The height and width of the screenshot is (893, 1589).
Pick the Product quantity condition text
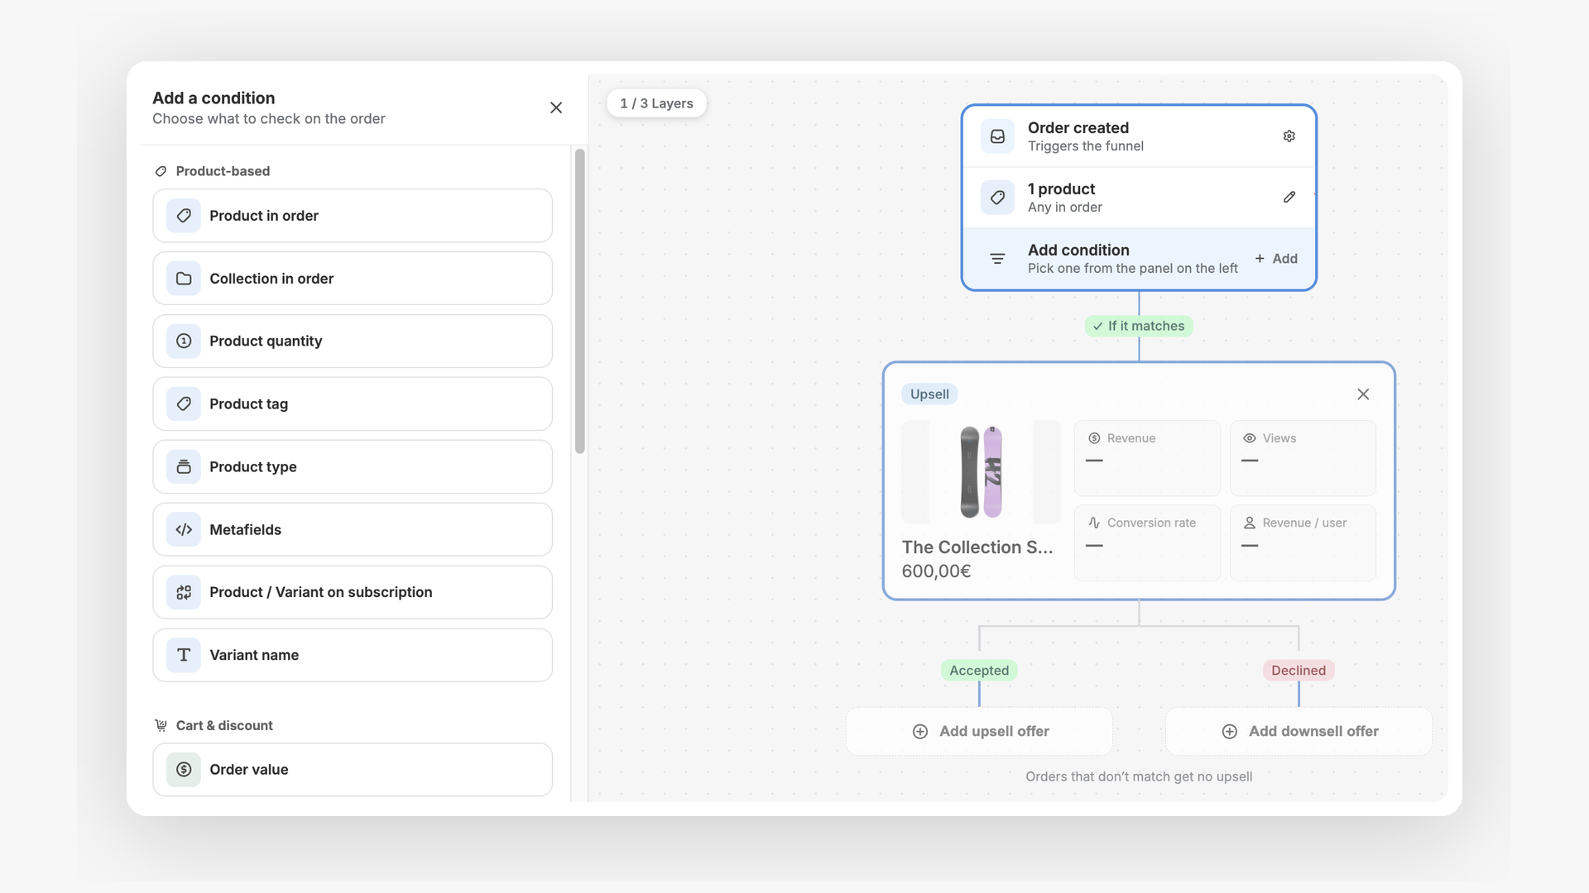click(266, 341)
